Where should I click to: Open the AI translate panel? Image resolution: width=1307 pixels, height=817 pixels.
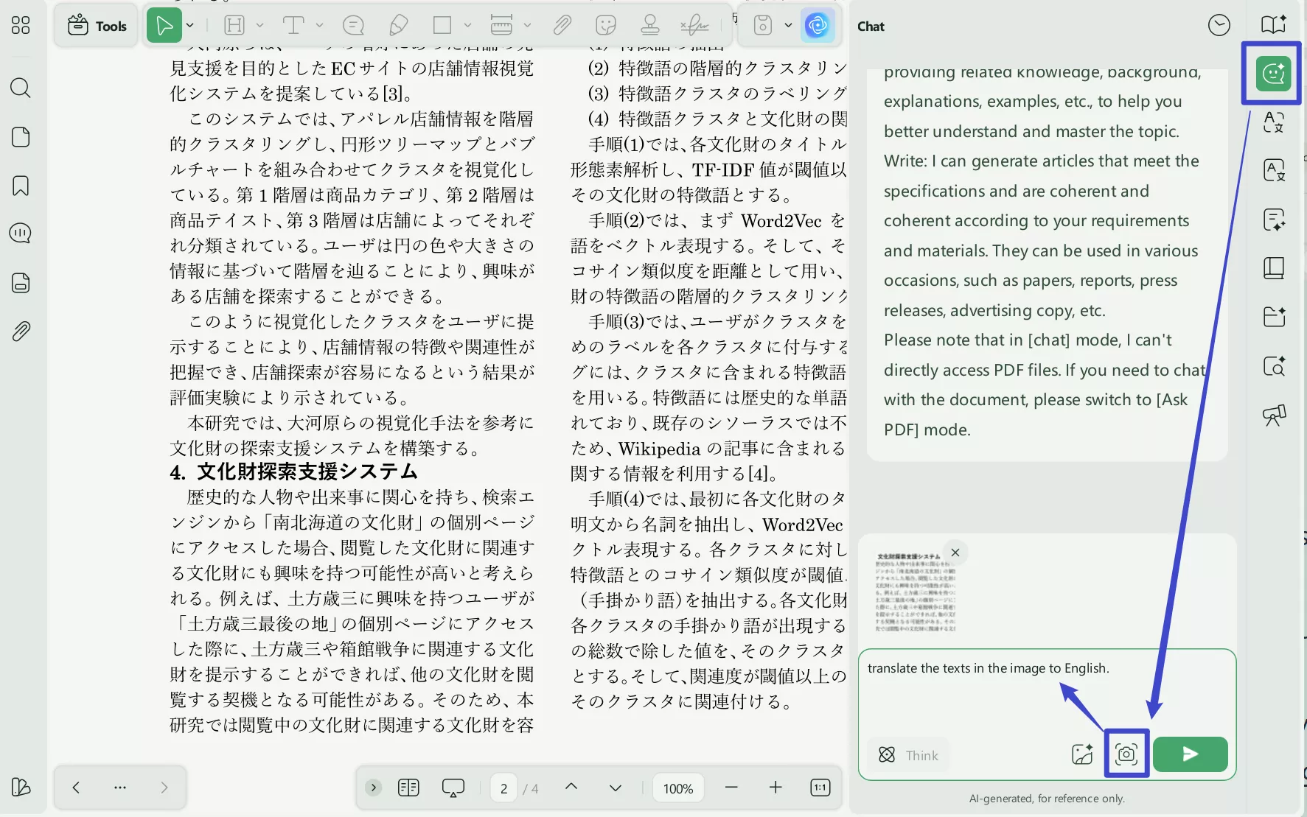[x=1274, y=123]
